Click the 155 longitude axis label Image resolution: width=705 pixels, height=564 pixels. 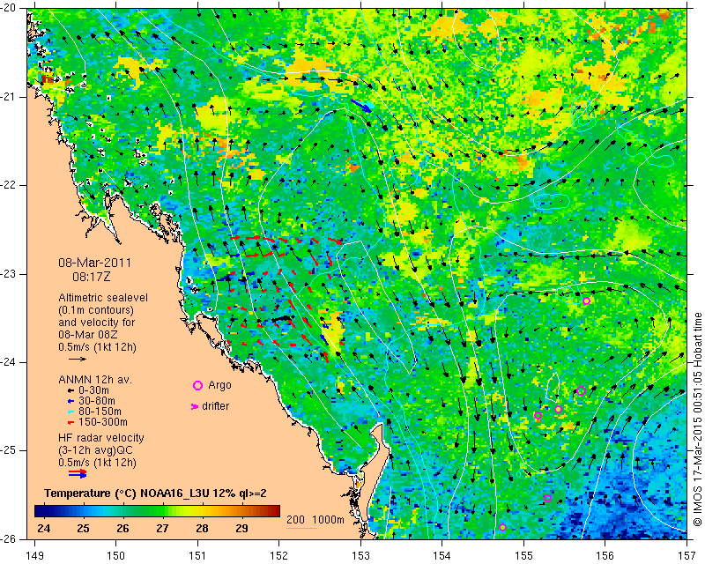[x=523, y=556]
